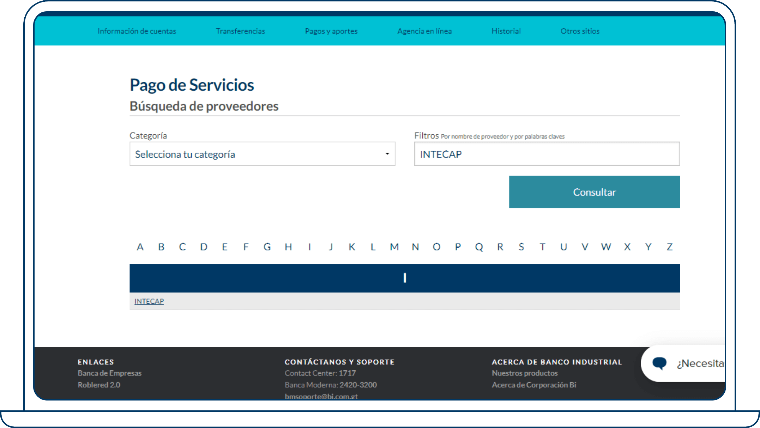Open the Historial menu
The image size is (760, 428).
coord(506,31)
